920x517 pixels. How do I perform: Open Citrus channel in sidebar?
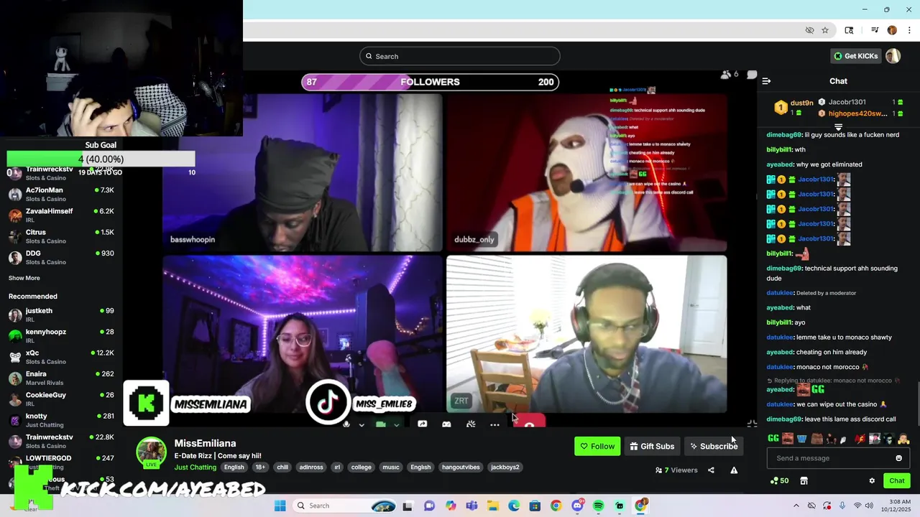coord(61,236)
